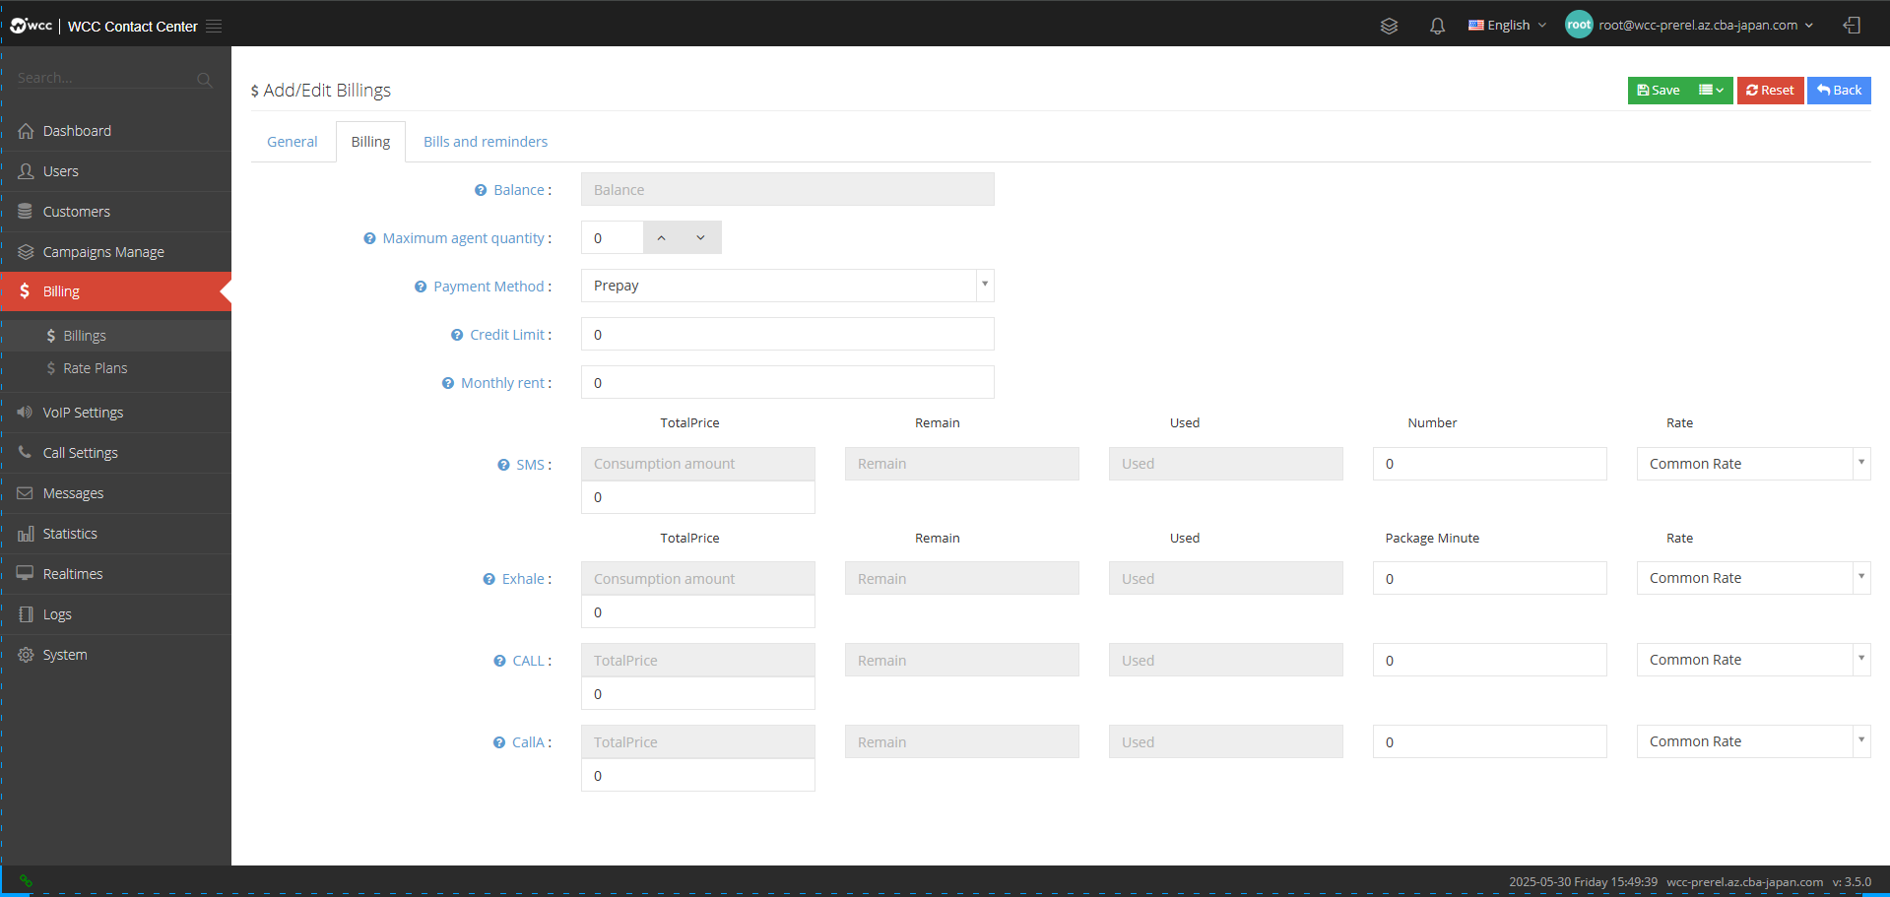Increase Maximum agent quantity with up arrow
The width and height of the screenshot is (1890, 897).
pos(662,238)
